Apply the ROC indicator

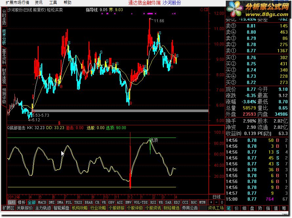(x=194, y=202)
